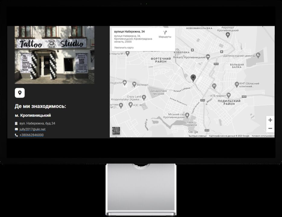Click the Дендропарк міський map label
This screenshot has width=282, height=217.
159,92
